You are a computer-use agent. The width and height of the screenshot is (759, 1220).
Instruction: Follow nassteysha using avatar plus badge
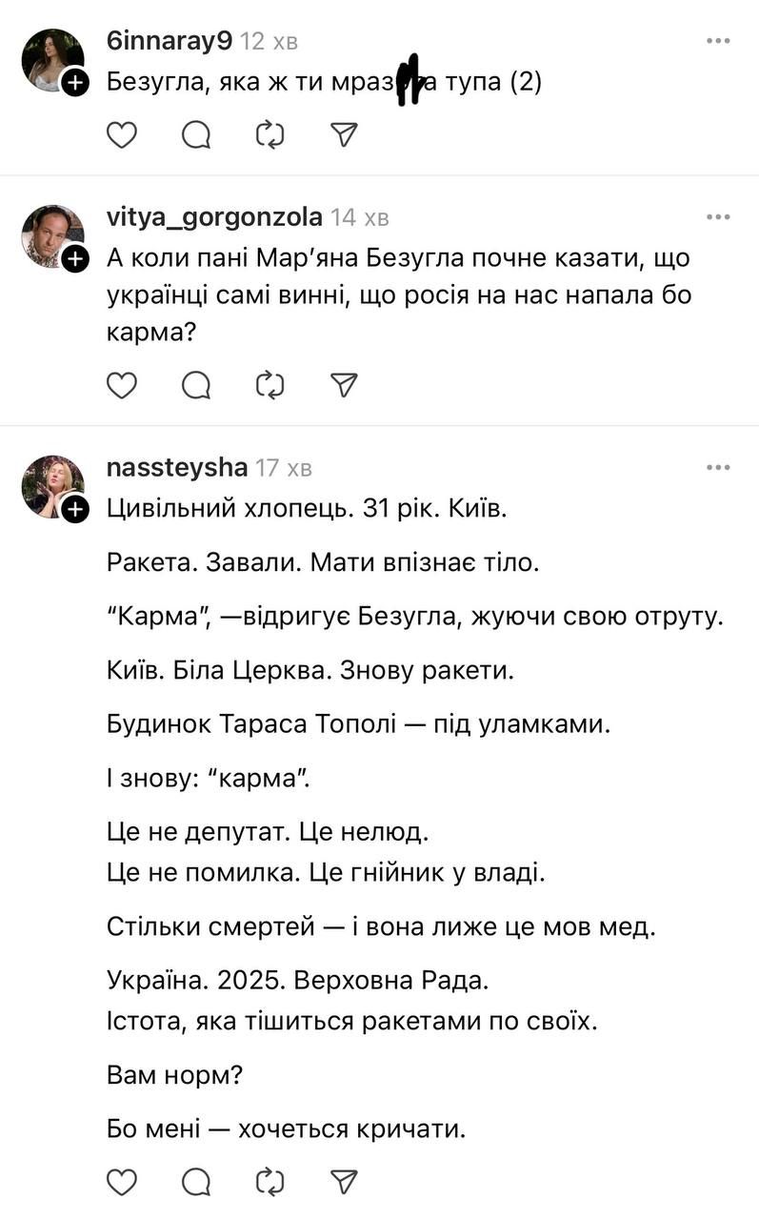pos(76,509)
